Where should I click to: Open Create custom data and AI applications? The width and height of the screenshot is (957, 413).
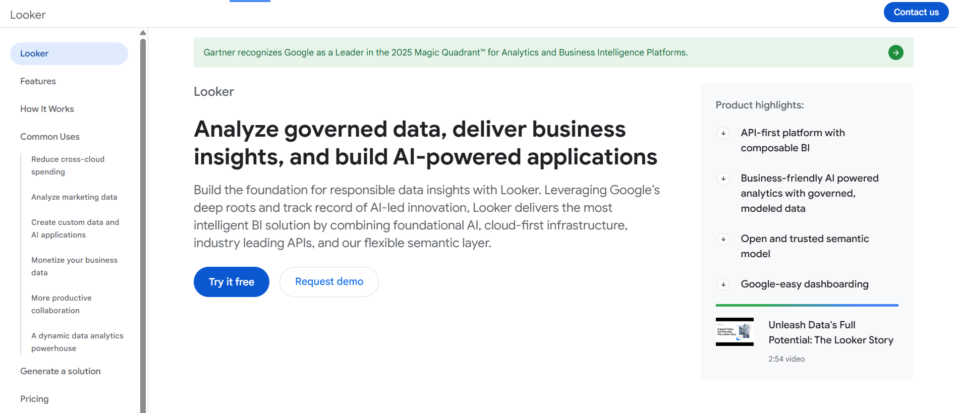tap(75, 228)
